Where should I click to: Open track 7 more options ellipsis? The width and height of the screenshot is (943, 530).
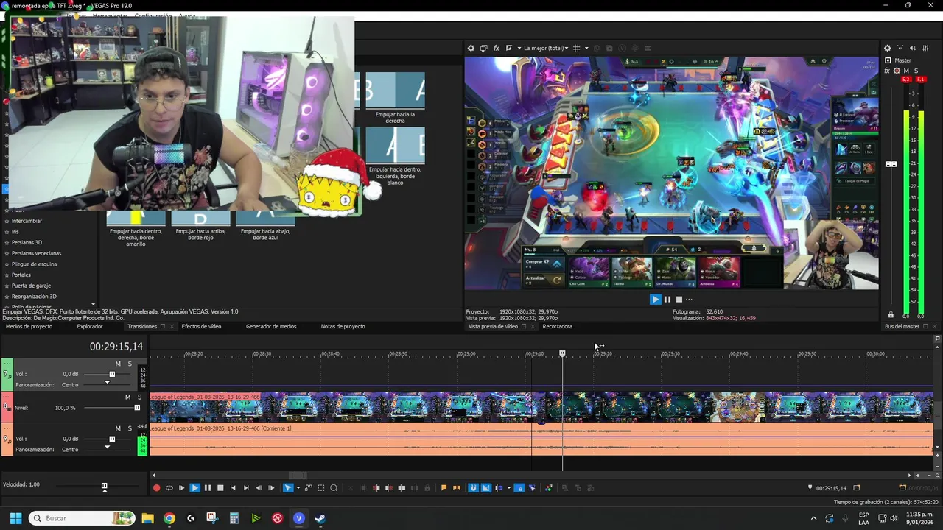click(7, 364)
